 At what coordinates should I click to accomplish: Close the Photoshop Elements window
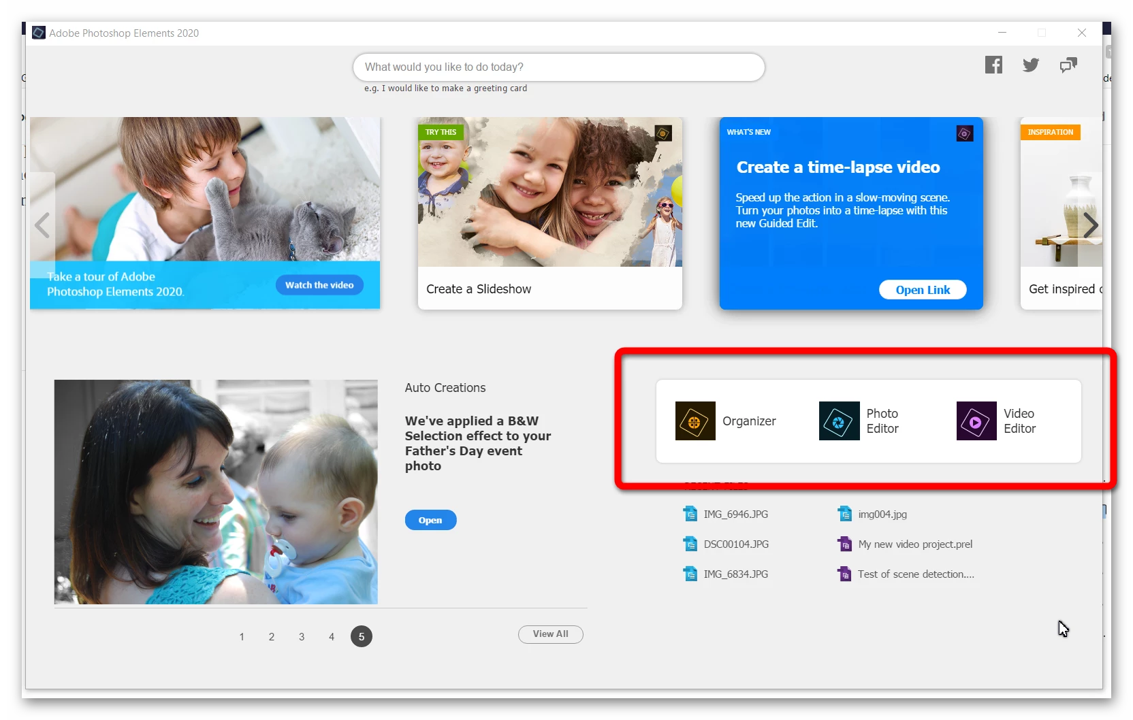(x=1082, y=33)
